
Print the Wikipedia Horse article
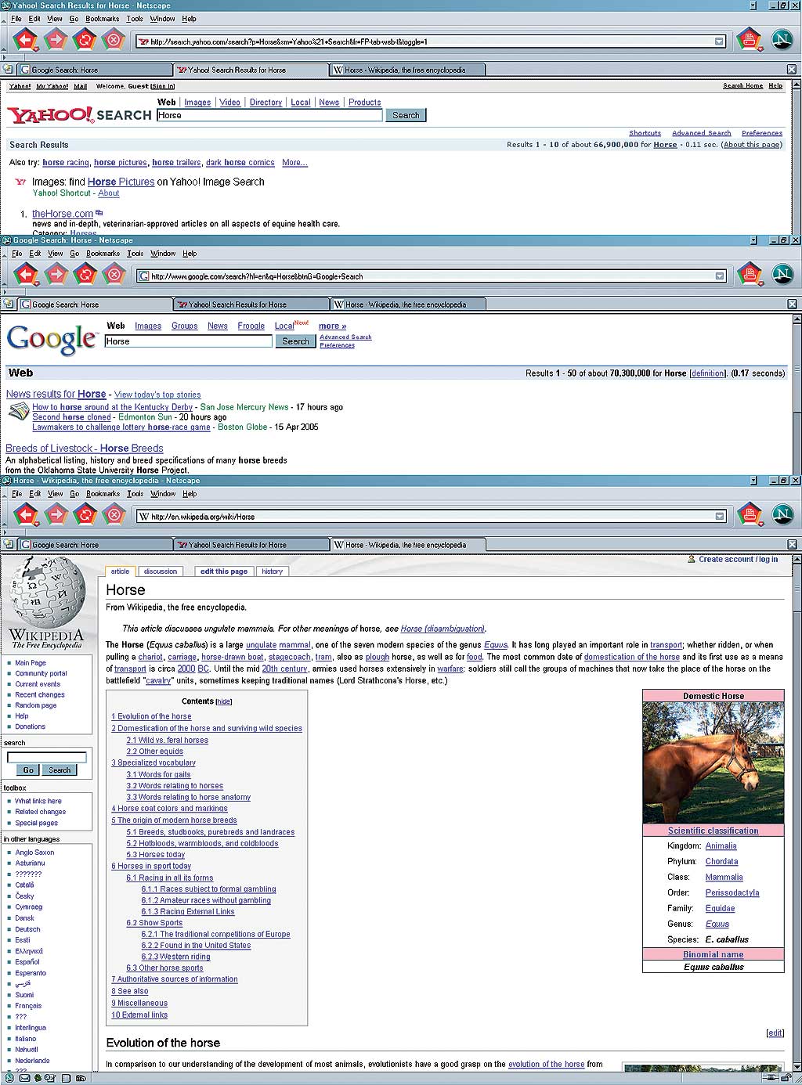tap(750, 514)
